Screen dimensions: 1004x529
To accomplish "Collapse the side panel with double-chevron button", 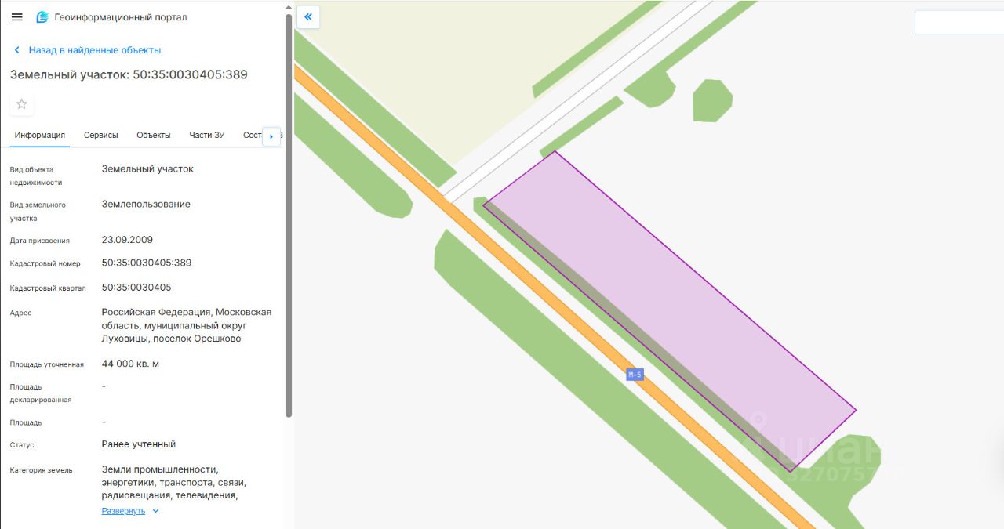I will pyautogui.click(x=308, y=17).
